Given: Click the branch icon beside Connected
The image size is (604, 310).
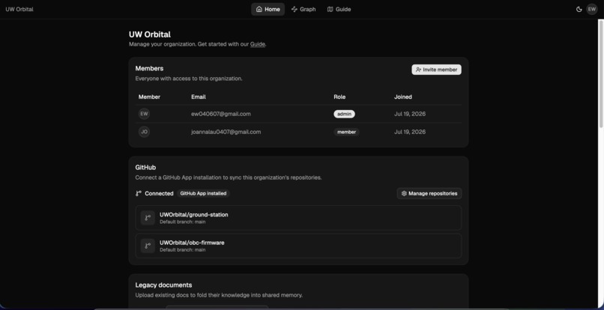Looking at the screenshot, I should click(x=139, y=193).
